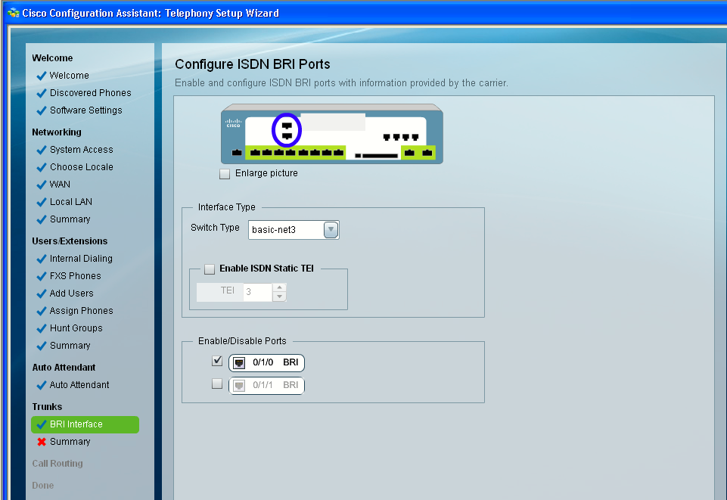Select highlighted BRI Interface step
The image size is (727, 500).
click(85, 424)
